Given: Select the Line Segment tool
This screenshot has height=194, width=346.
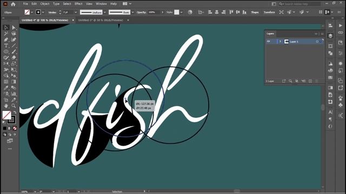Looking at the screenshot, I should (14, 45).
